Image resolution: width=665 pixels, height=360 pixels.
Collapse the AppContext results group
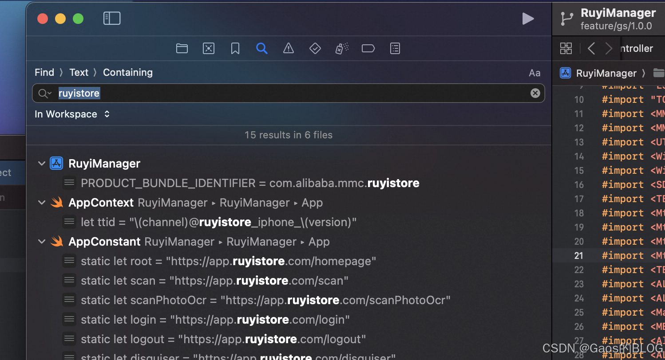tap(42, 203)
